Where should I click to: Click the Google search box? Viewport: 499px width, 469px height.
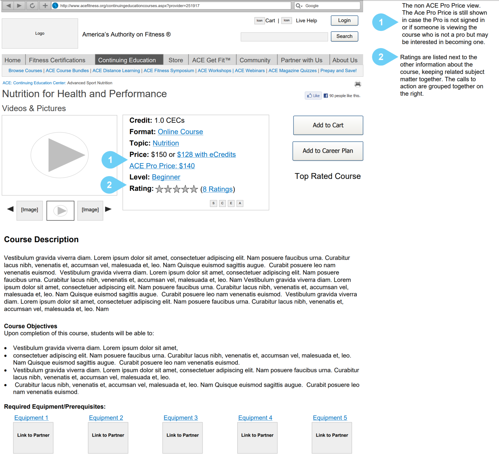(327, 6)
